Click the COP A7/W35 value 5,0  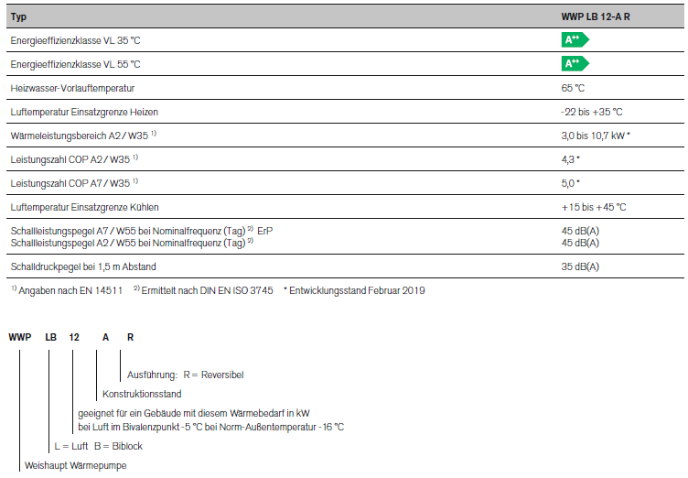(x=571, y=183)
